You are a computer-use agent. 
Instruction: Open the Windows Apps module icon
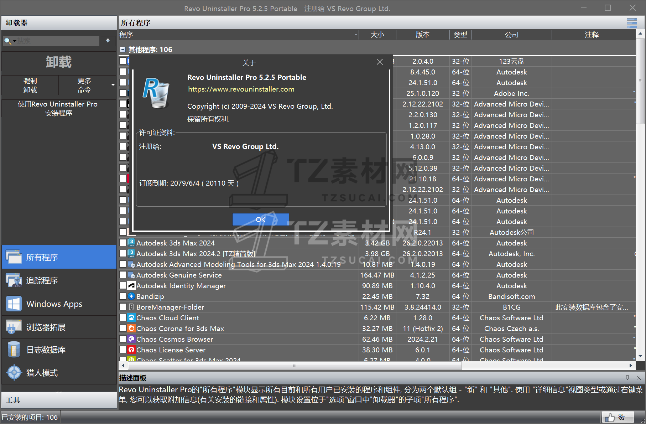(x=14, y=304)
